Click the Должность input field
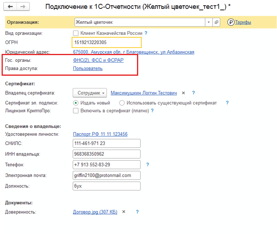Screen dimensions: 277x234 [x=107, y=186]
